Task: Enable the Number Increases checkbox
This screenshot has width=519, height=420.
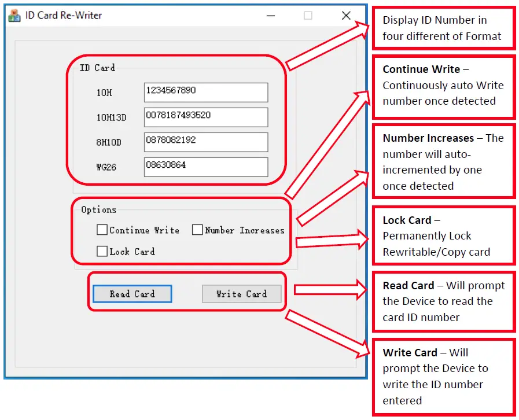Action: click(x=197, y=230)
